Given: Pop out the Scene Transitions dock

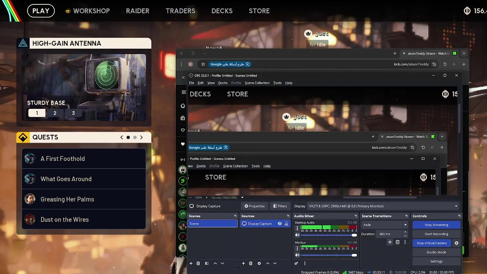Looking at the screenshot, I should [406, 216].
